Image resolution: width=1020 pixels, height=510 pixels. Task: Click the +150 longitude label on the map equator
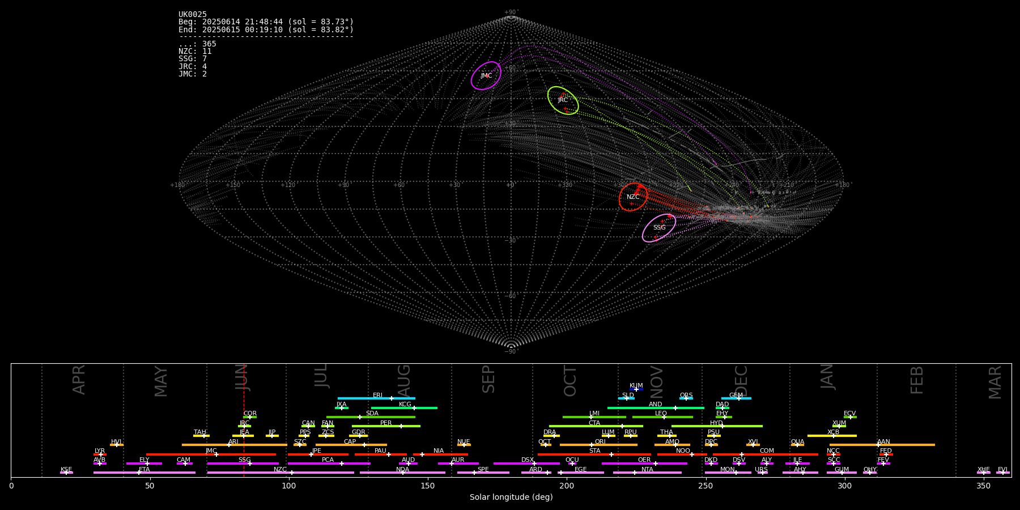click(x=233, y=185)
